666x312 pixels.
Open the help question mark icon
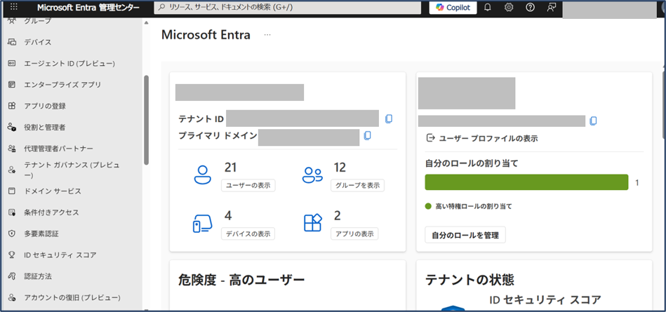tap(530, 7)
